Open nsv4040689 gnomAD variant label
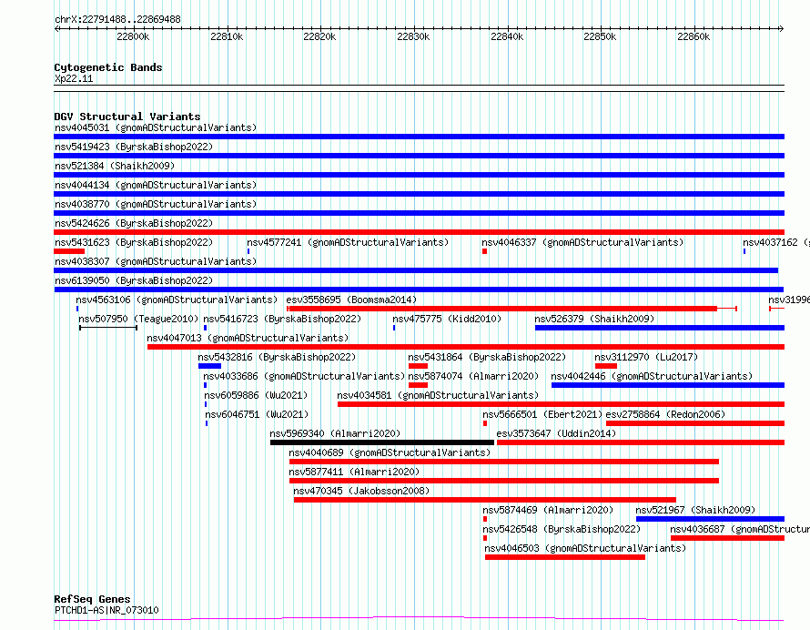This screenshot has height=630, width=810. pos(390,452)
